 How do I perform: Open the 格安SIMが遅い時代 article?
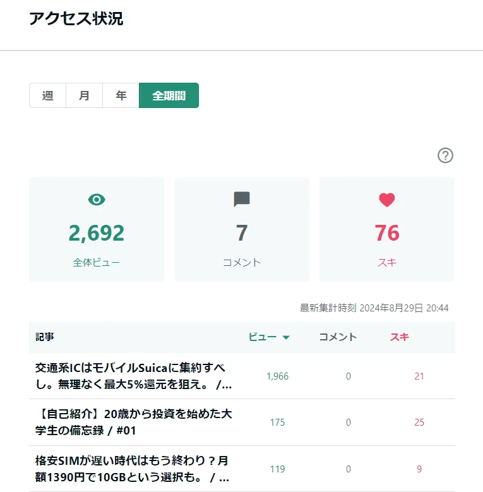[x=133, y=469]
